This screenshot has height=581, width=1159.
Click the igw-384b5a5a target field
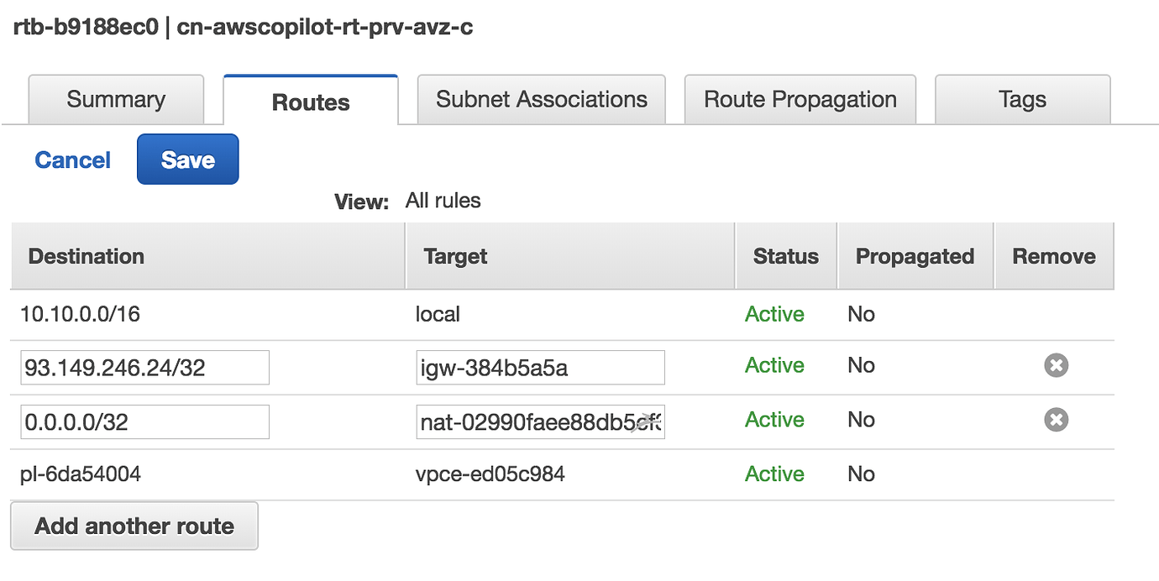540,368
